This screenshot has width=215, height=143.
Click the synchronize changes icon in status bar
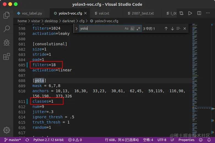[27, 140]
